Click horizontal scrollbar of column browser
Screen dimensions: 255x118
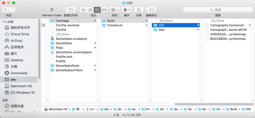[214, 104]
